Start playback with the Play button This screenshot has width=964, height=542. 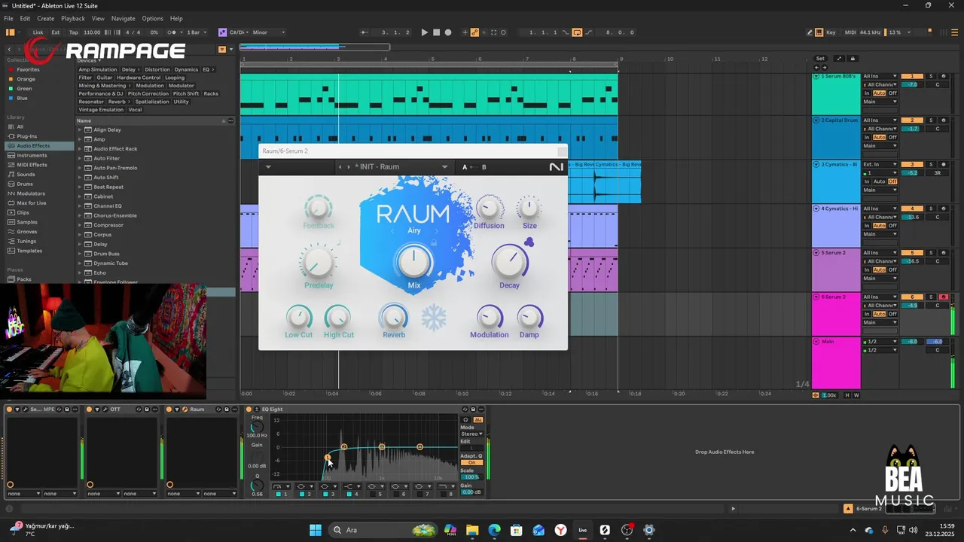click(424, 32)
